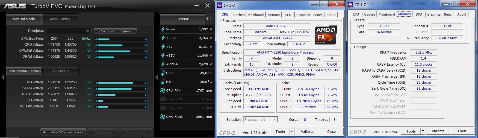478x138 pixels.
Task: Click the right arrow next to Sensor tab
Action: click(211, 19)
